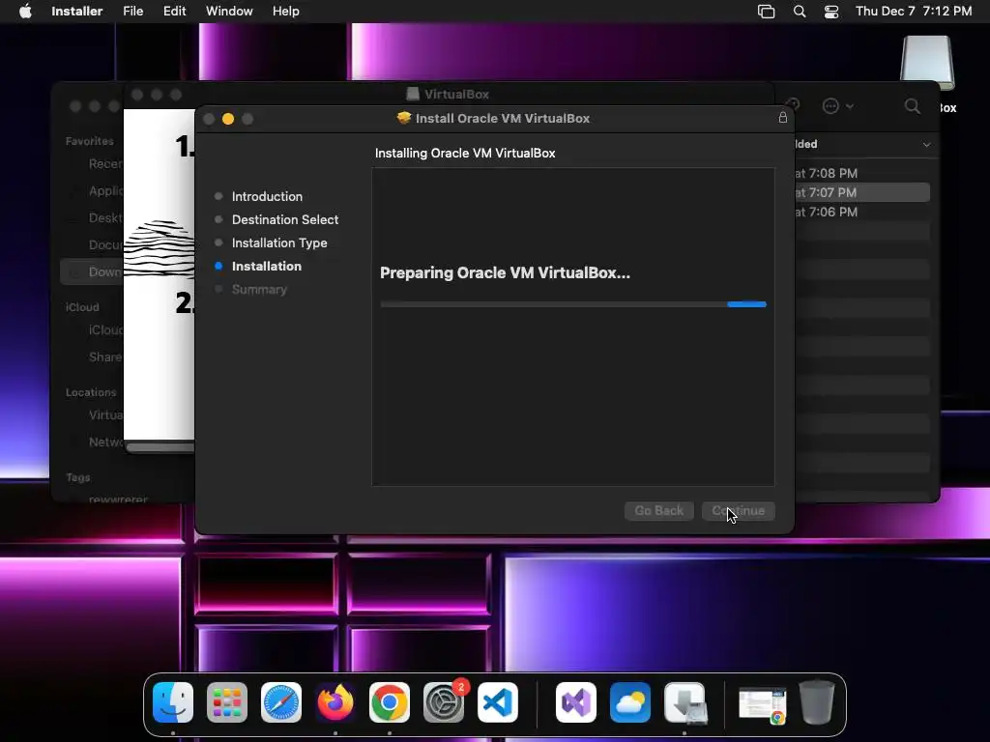Open the Help menu
Image resolution: width=990 pixels, height=742 pixels.
[x=285, y=12]
